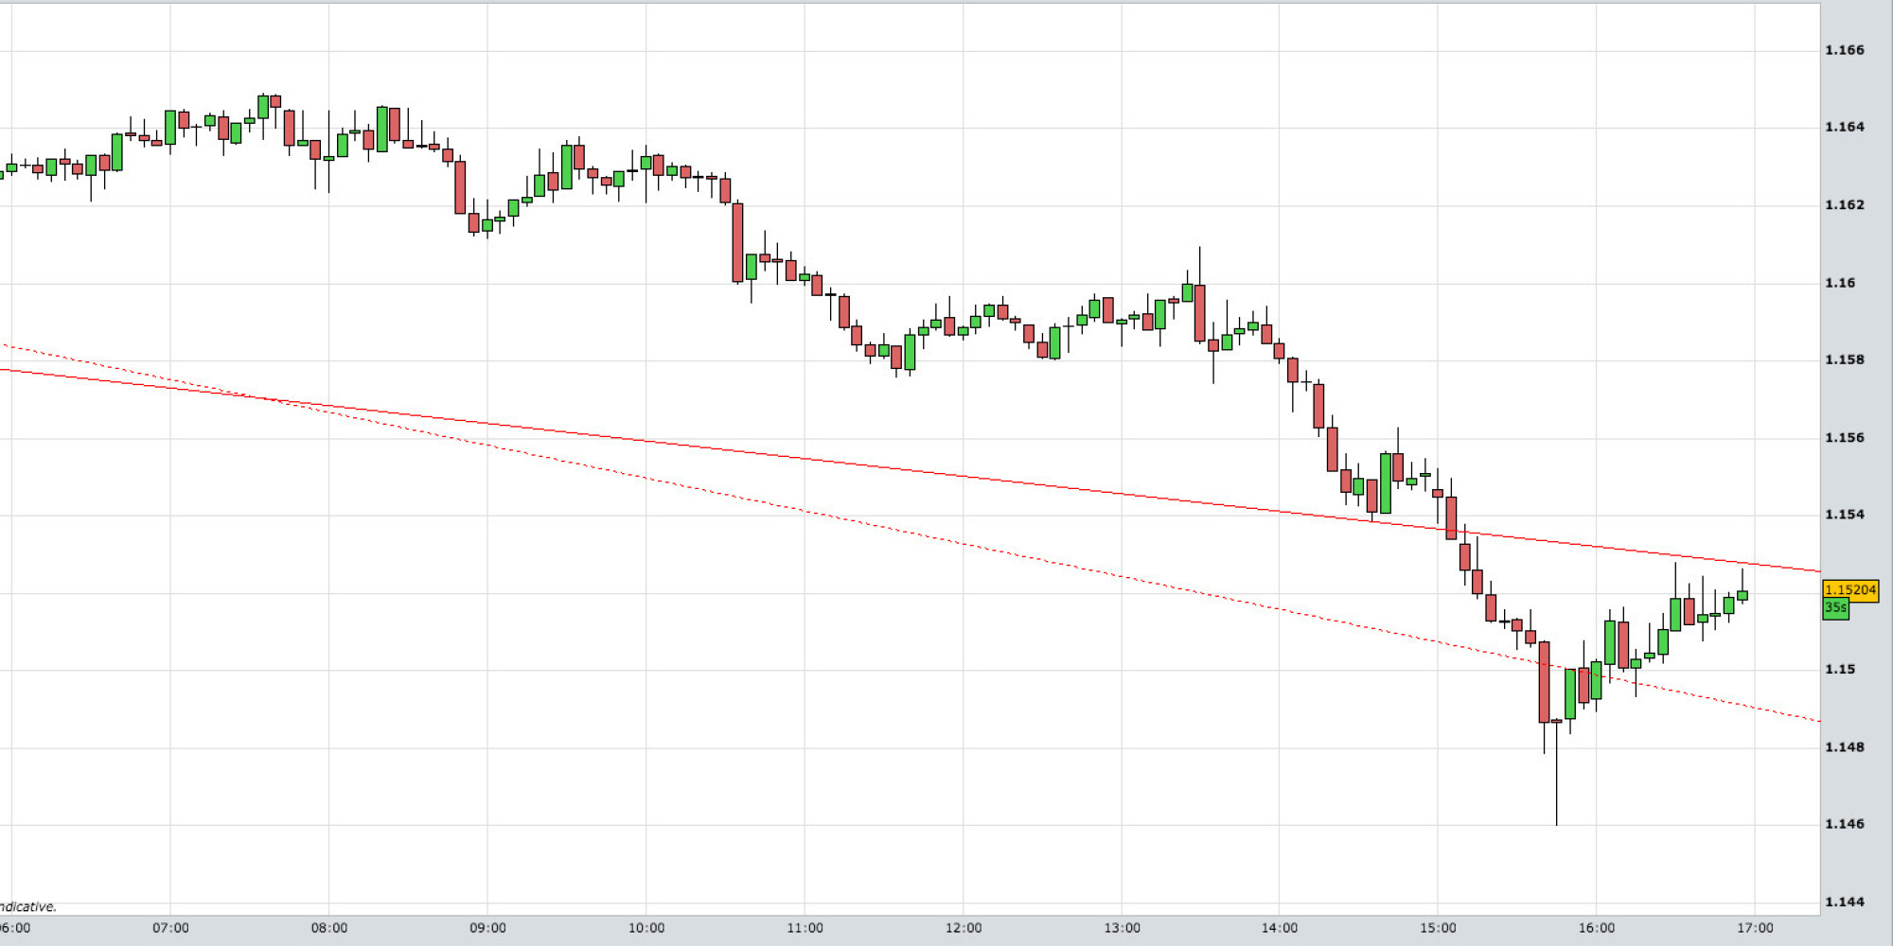The width and height of the screenshot is (1893, 946).
Task: Click the 17:00 time axis label
Action: point(1755,928)
